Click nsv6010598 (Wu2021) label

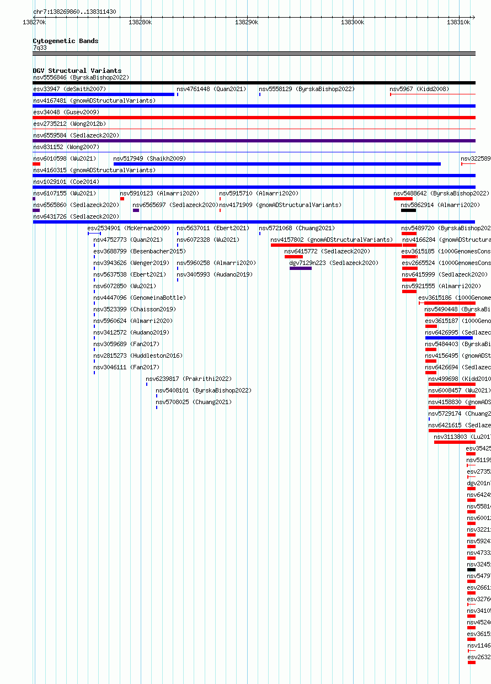[65, 159]
